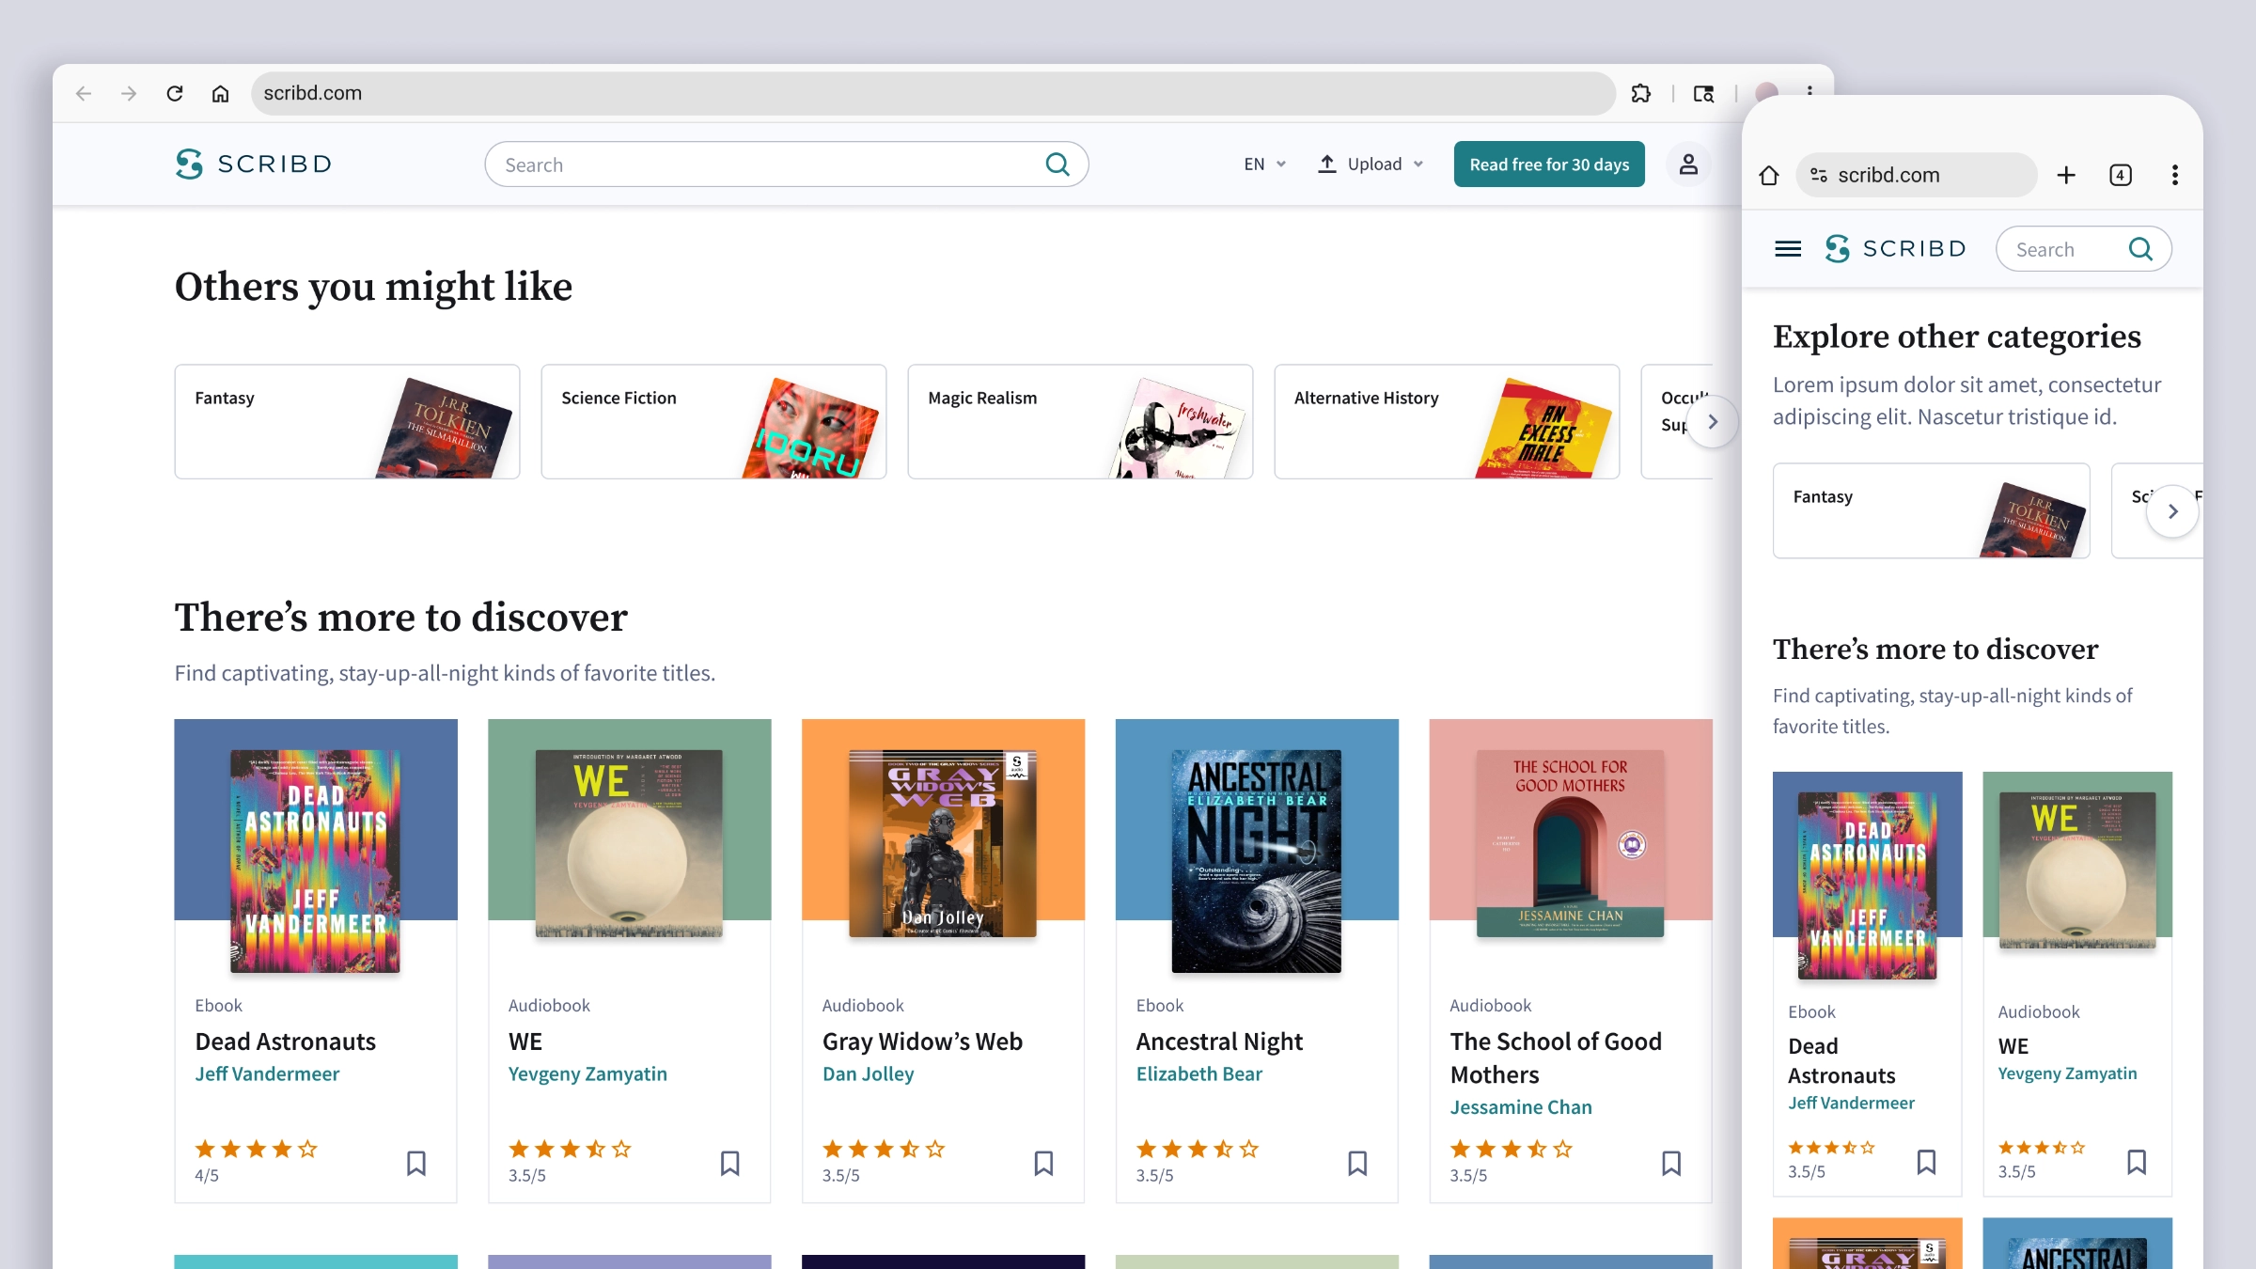Click mobile address bar scribd.com
The image size is (2256, 1269).
pyautogui.click(x=1916, y=175)
